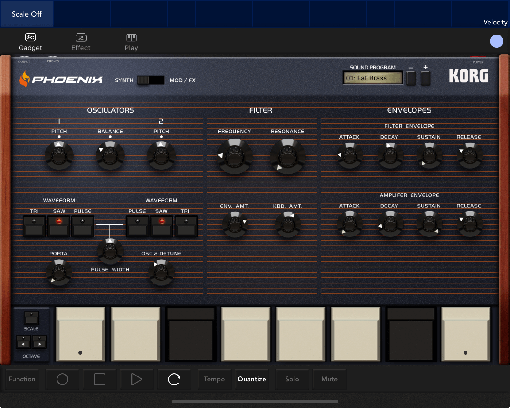Image resolution: width=510 pixels, height=408 pixels.
Task: Click the Filter Envelope ATTACK knob
Action: click(x=350, y=156)
